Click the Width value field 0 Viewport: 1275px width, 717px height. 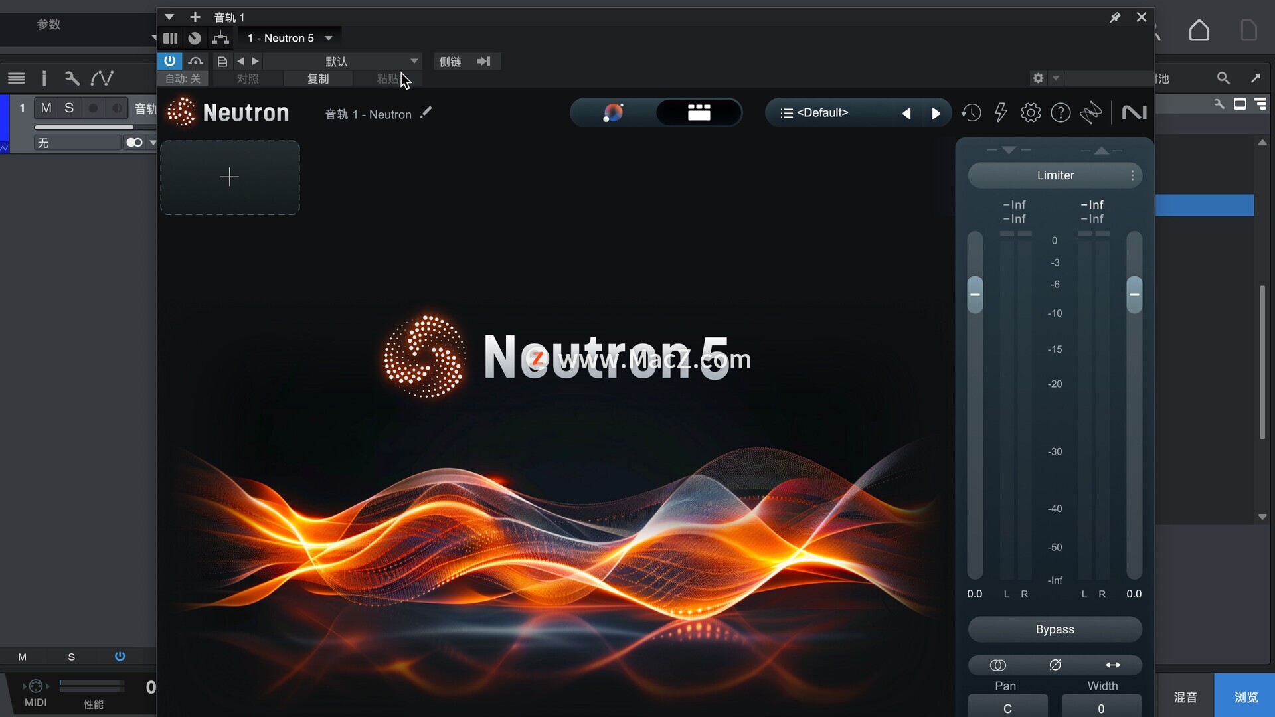[x=1101, y=708]
